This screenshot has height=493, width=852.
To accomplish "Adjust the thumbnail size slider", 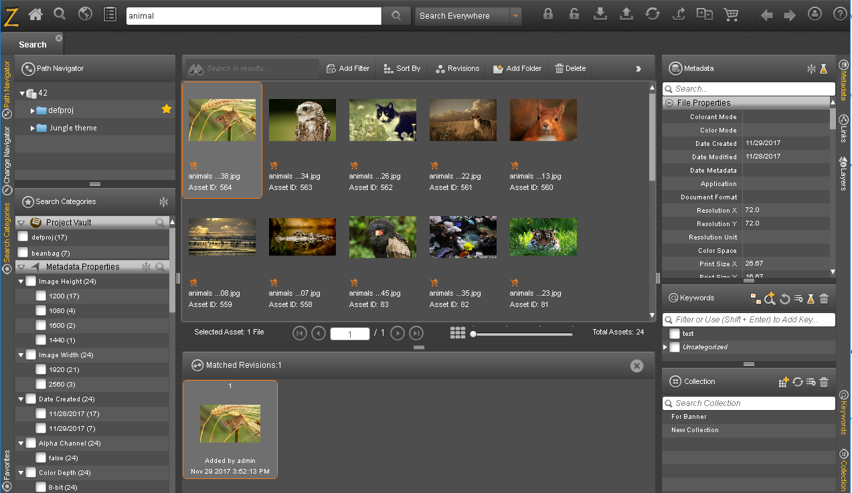I will [x=523, y=334].
